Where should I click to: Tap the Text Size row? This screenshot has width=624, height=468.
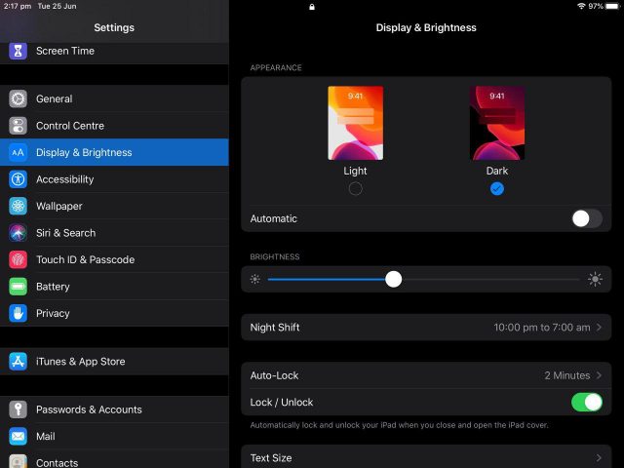tap(426, 457)
